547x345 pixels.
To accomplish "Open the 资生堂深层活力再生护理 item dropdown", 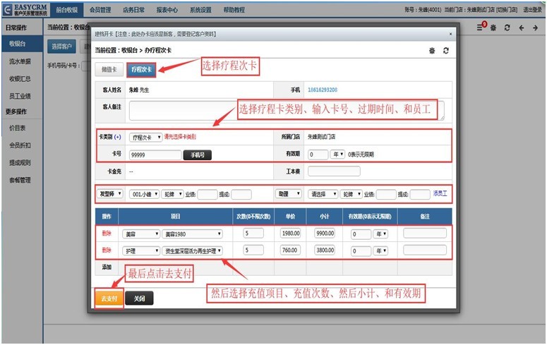I will [x=192, y=251].
